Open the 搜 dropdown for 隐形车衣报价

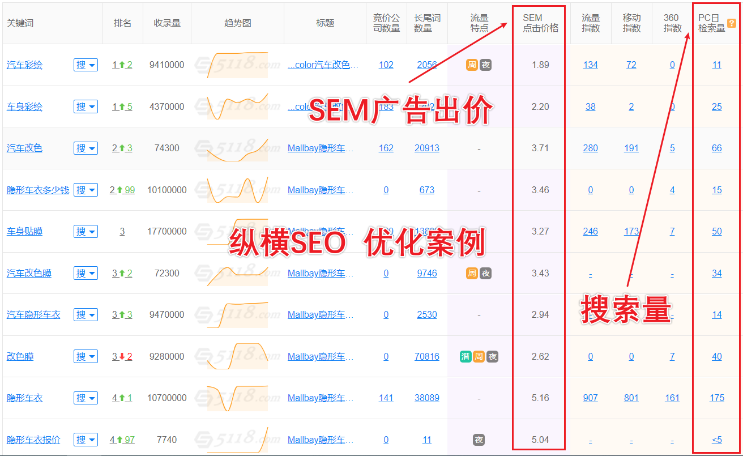(86, 440)
